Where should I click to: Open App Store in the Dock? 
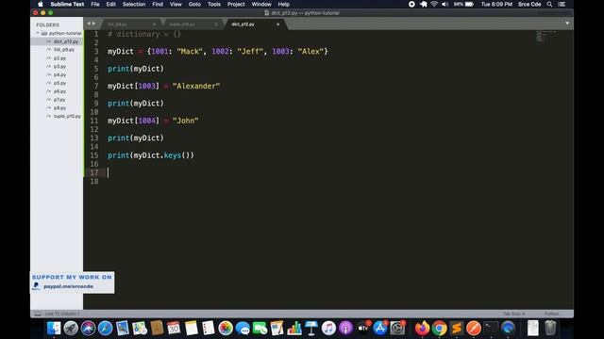point(379,329)
